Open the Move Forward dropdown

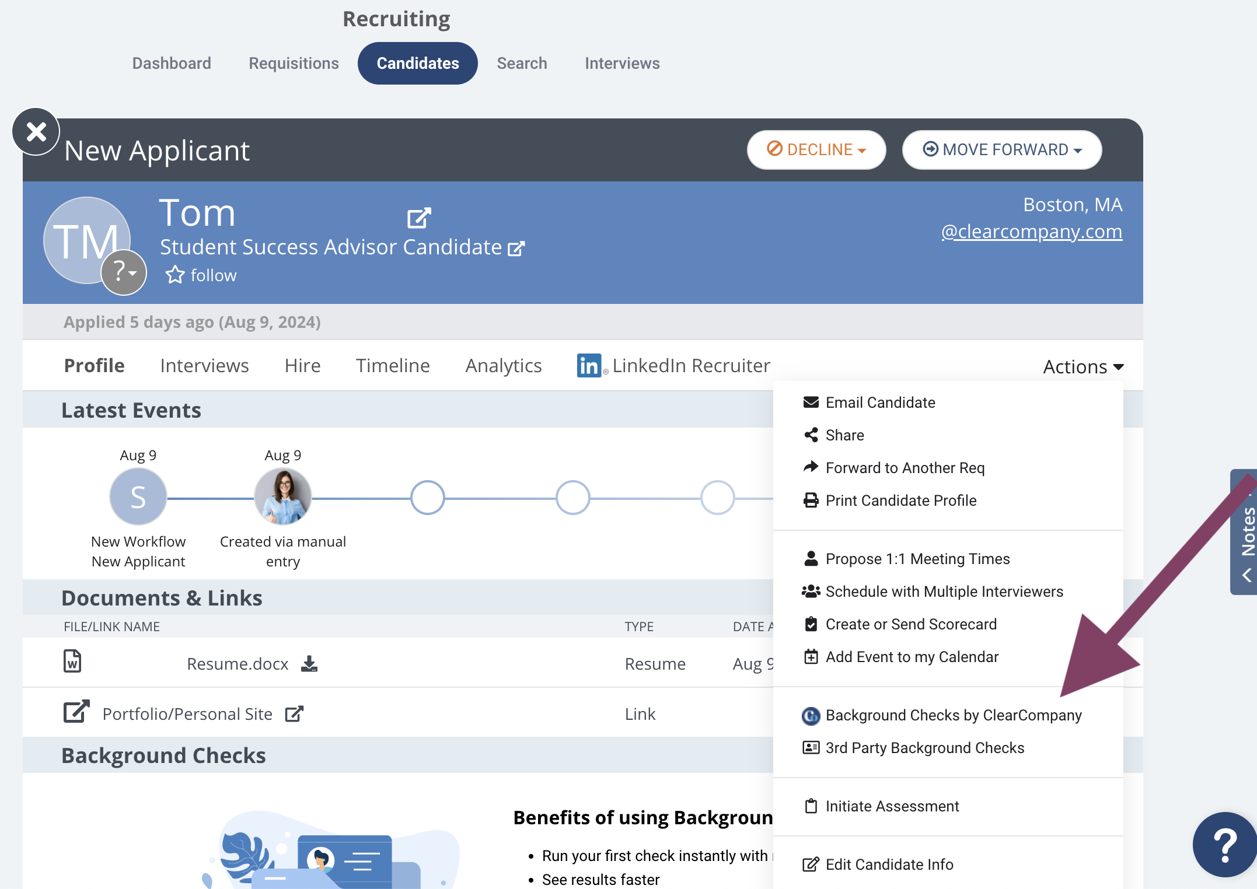click(1001, 150)
